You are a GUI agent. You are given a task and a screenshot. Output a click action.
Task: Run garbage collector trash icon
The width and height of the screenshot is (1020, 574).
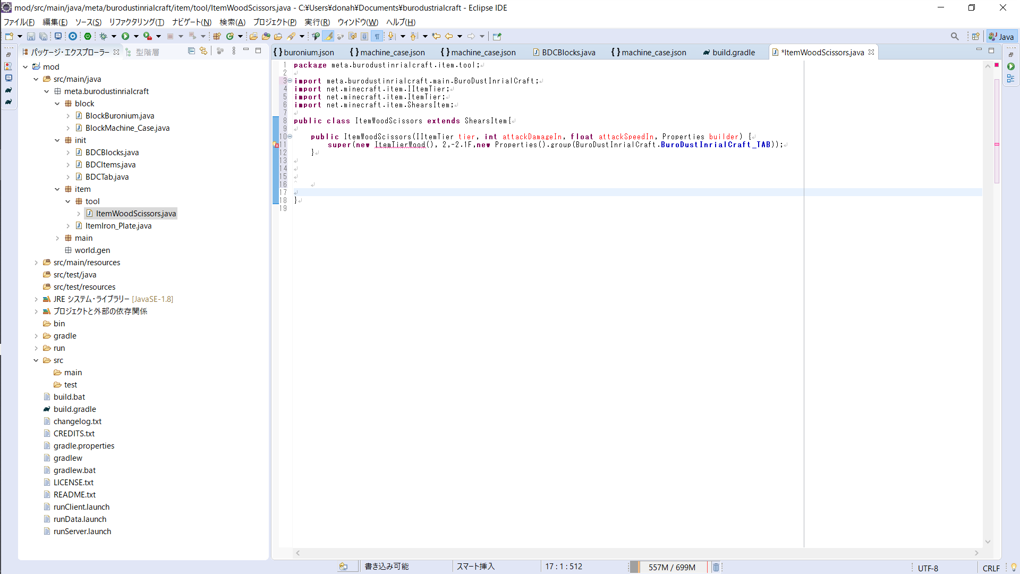tap(716, 567)
